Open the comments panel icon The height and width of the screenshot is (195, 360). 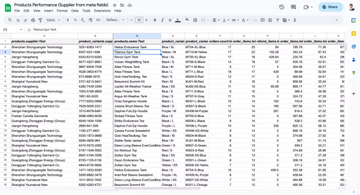293,7
